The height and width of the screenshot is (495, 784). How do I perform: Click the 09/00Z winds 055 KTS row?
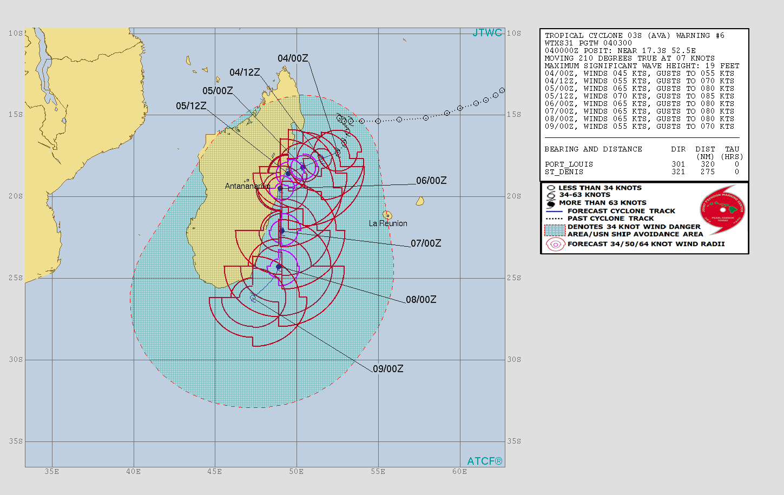pyautogui.click(x=640, y=127)
